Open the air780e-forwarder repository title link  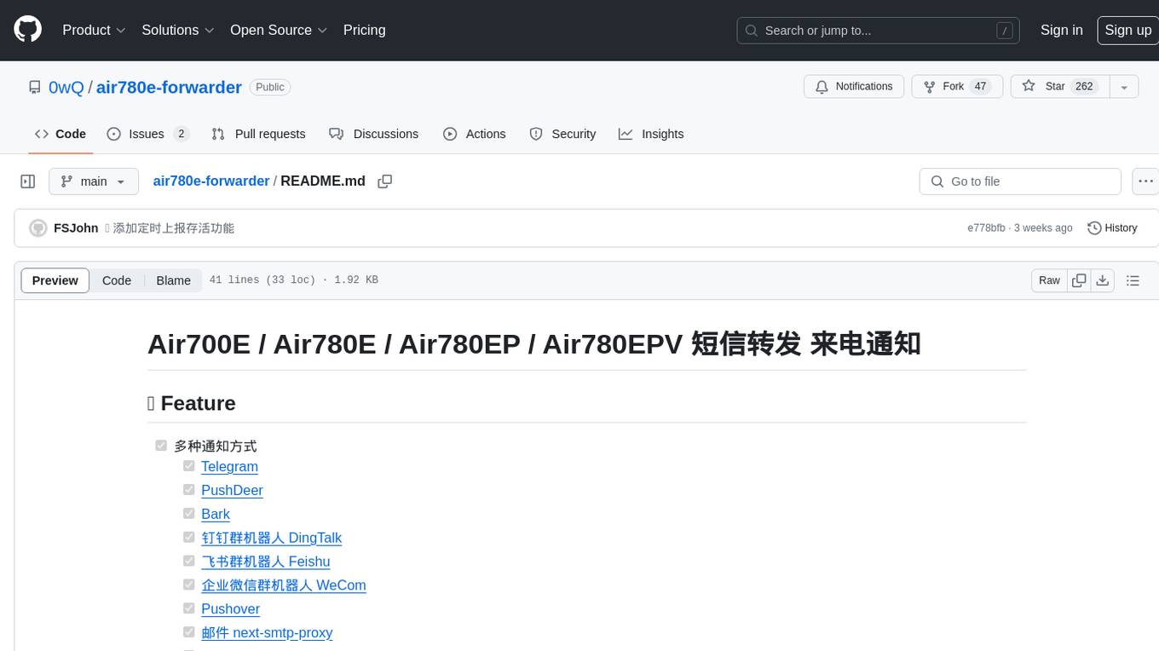point(169,87)
